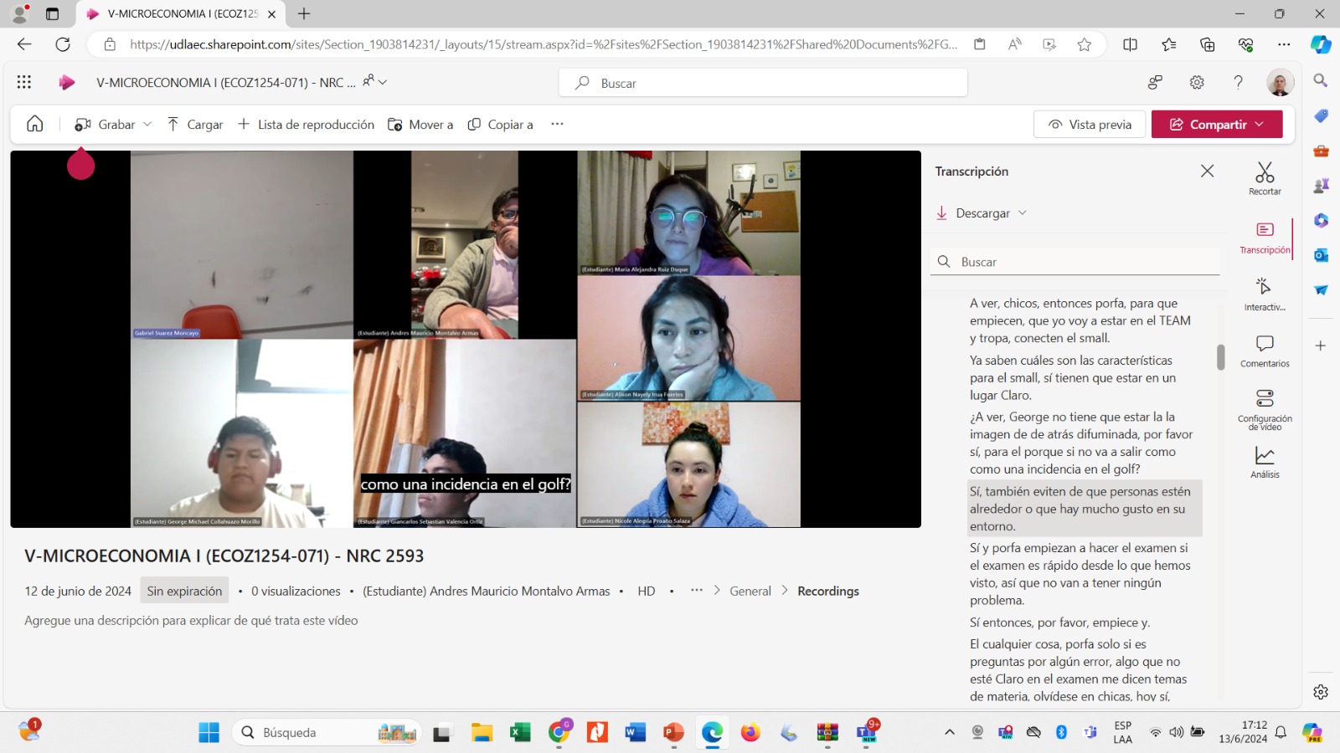The width and height of the screenshot is (1340, 753).
Task: Open Excel from the Windows taskbar
Action: pos(520,733)
